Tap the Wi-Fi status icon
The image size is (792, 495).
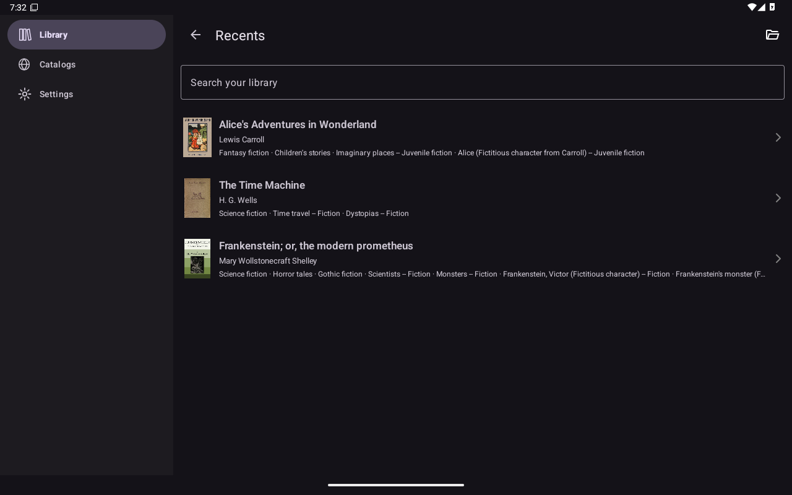tap(752, 7)
